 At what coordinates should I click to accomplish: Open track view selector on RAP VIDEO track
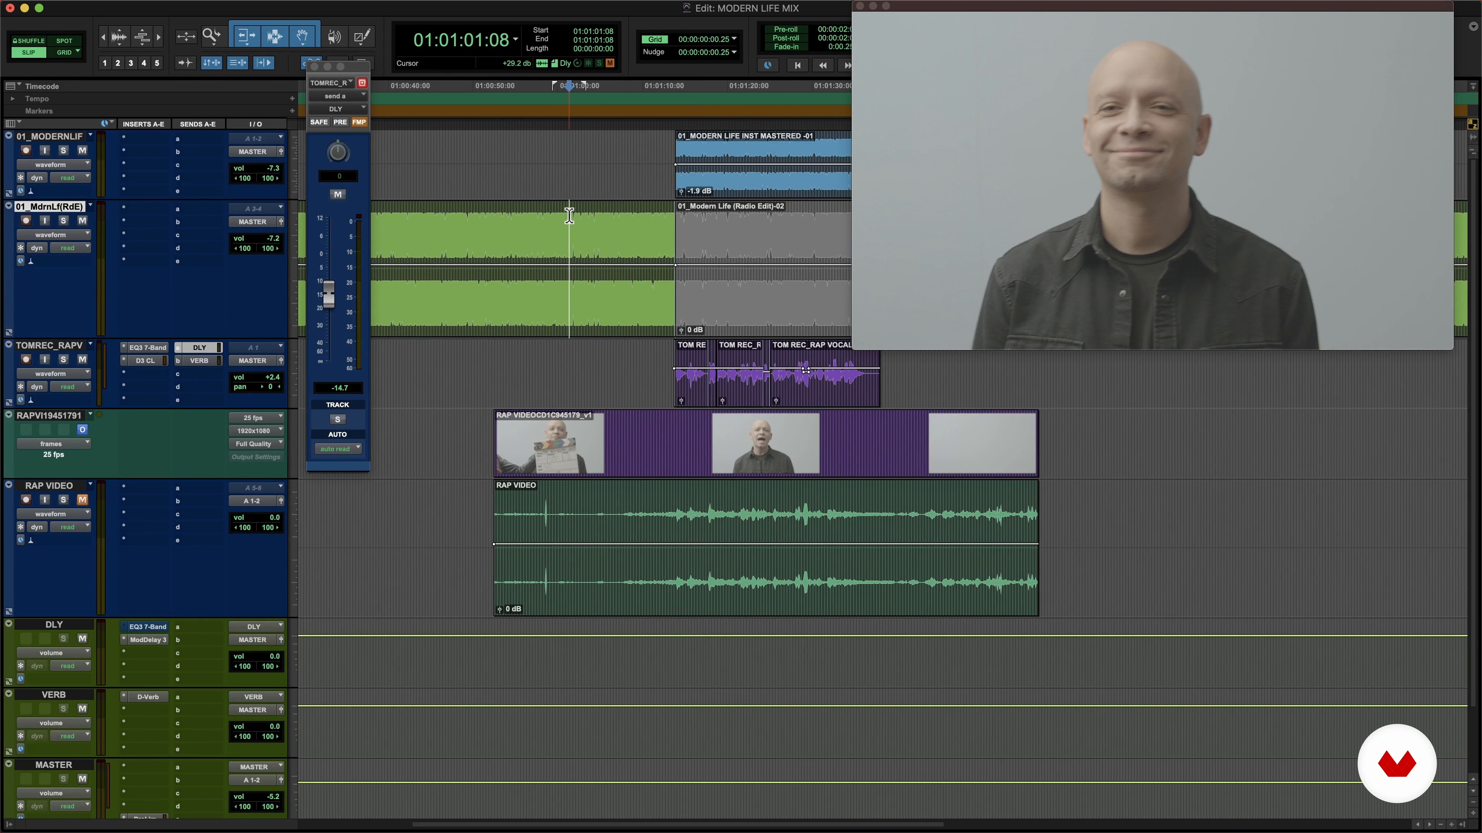[x=54, y=514]
